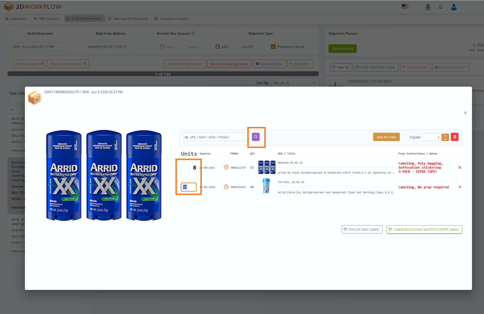This screenshot has width=484, height=314.
Task: Click Create Box Content and Print 2DWF Labels
Action: 424,229
